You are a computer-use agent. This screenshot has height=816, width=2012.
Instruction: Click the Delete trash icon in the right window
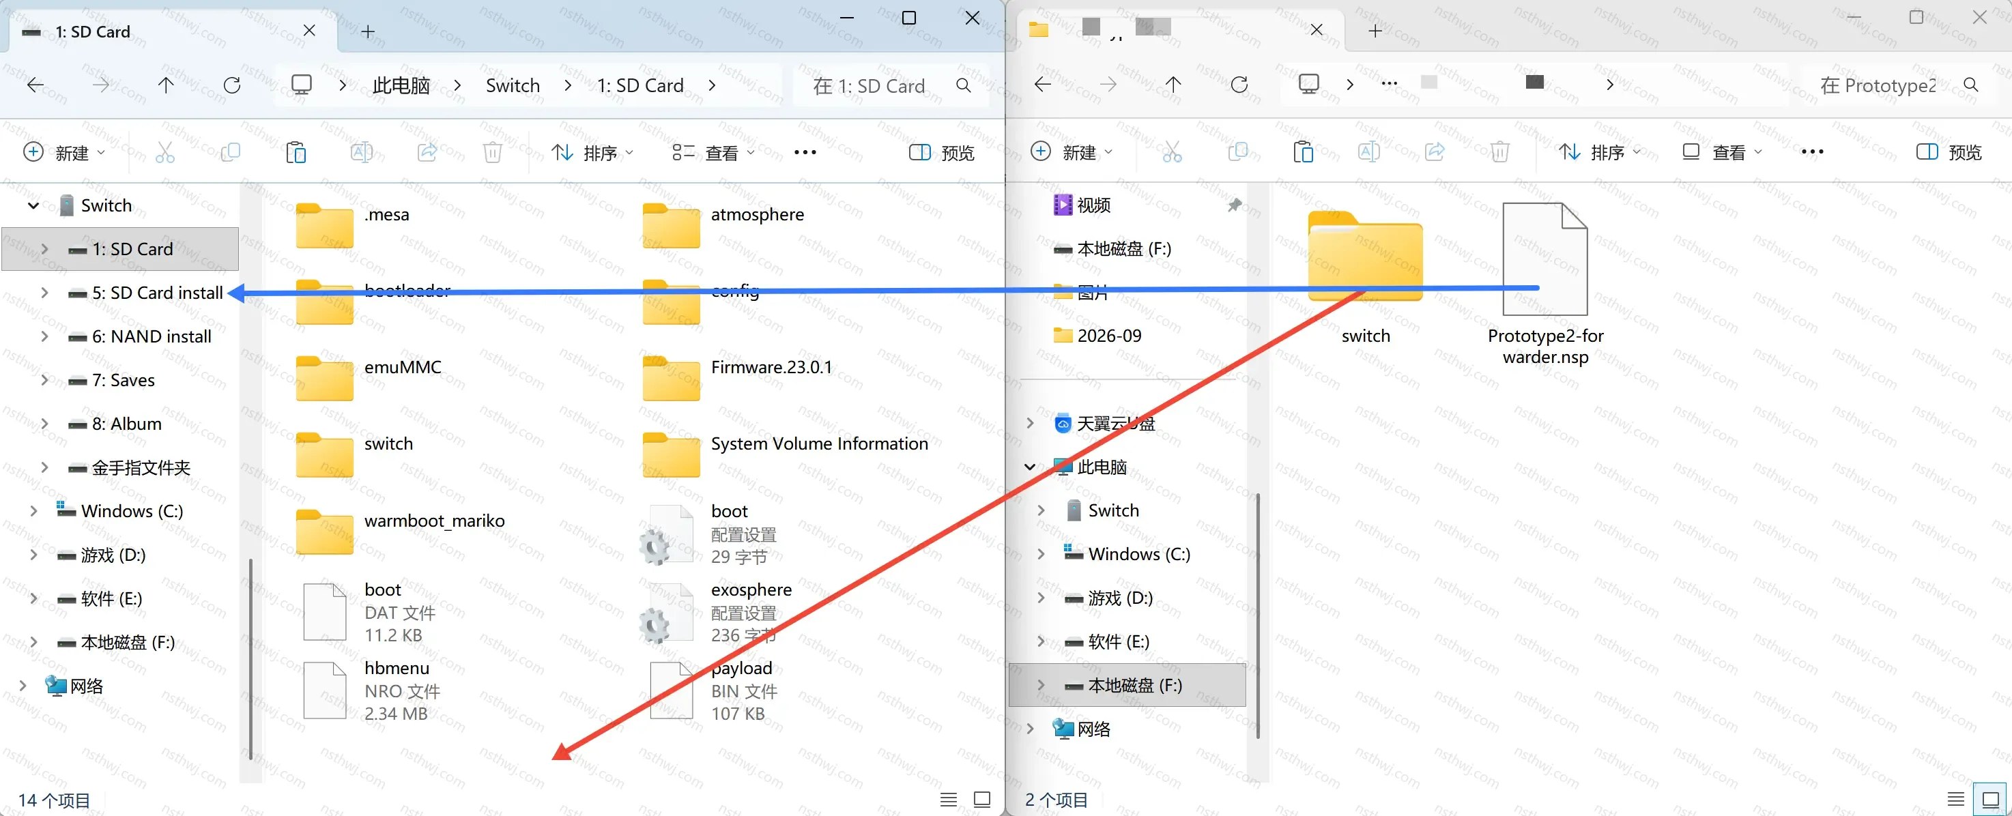pos(1499,151)
